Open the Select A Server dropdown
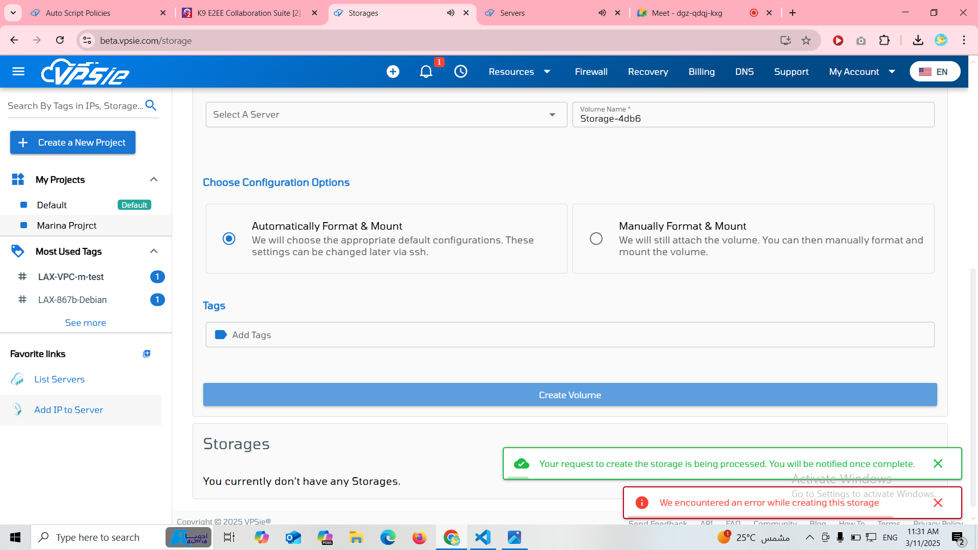 pos(386,115)
